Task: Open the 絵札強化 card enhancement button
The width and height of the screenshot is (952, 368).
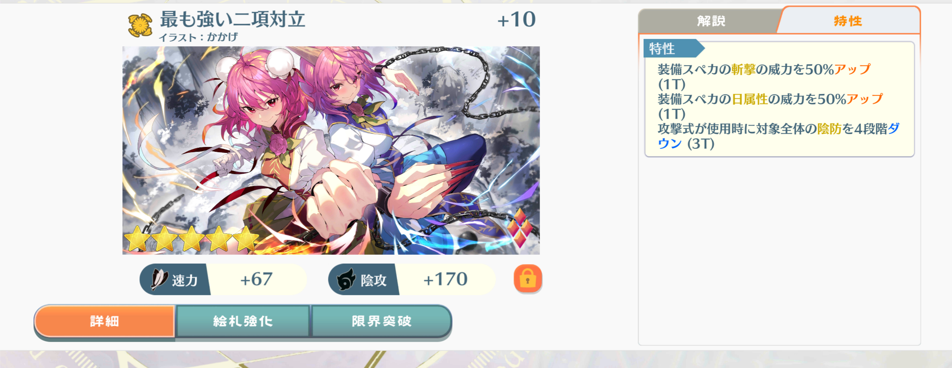Action: coord(243,321)
